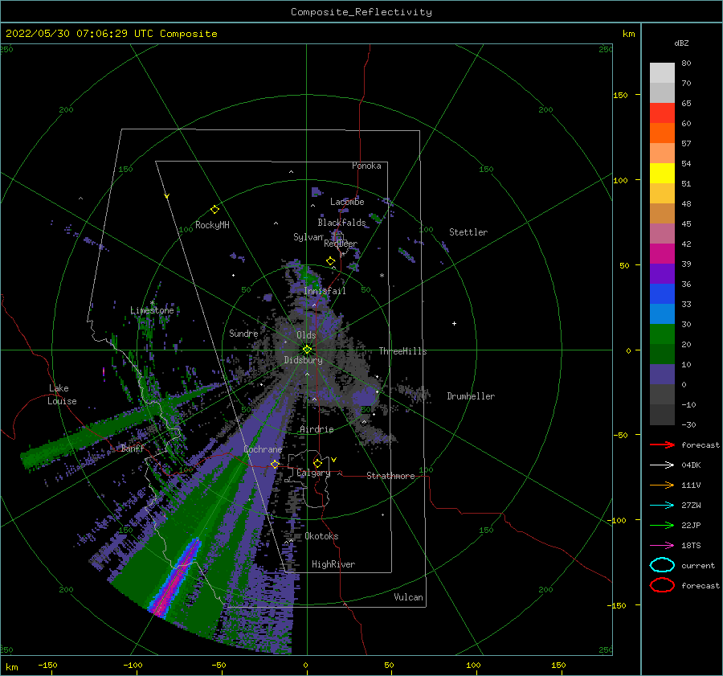Click the green 22JP arrow icon
This screenshot has height=676, width=723.
[662, 525]
